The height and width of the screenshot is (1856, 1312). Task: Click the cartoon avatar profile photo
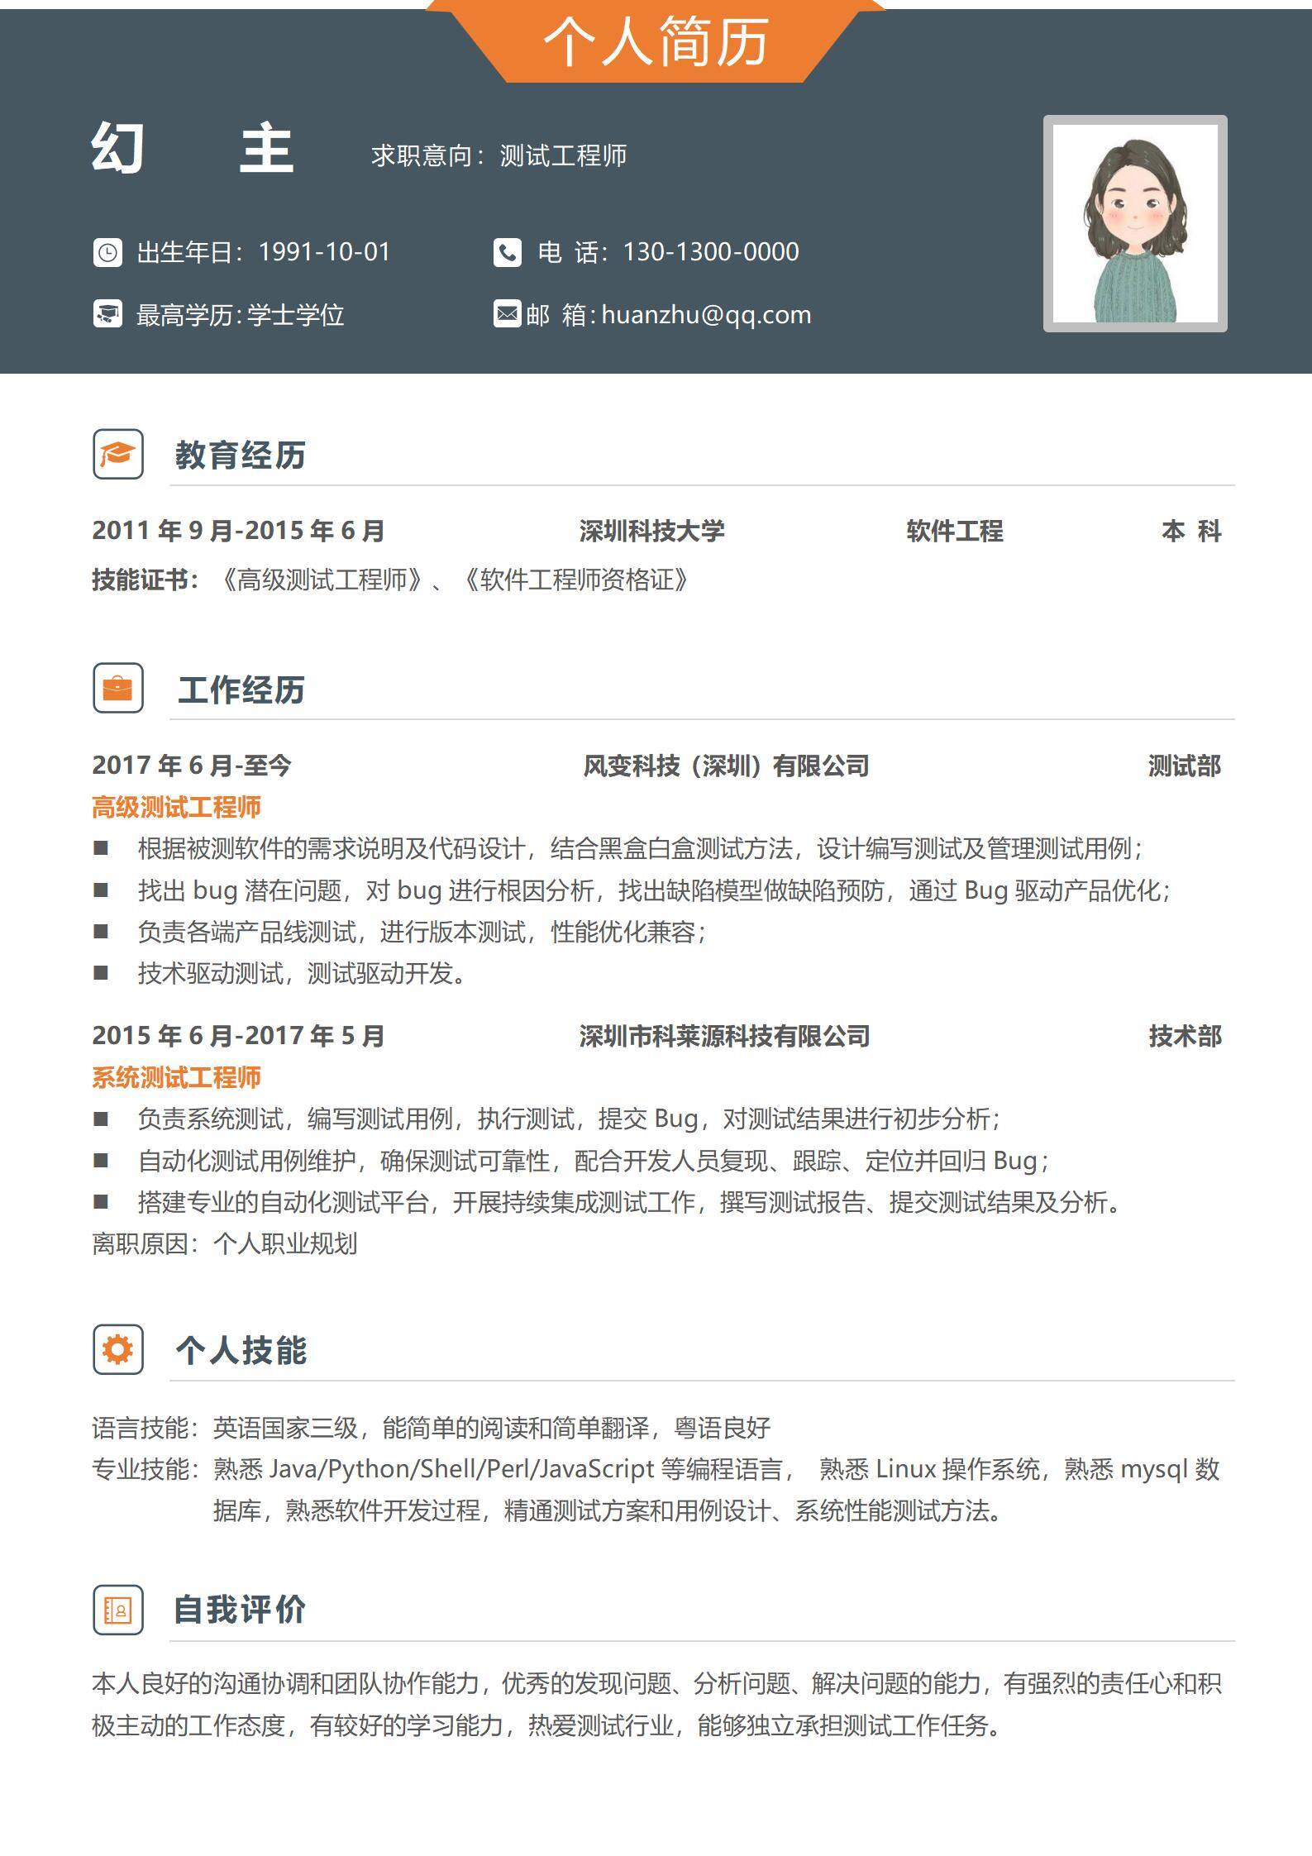(x=1134, y=223)
